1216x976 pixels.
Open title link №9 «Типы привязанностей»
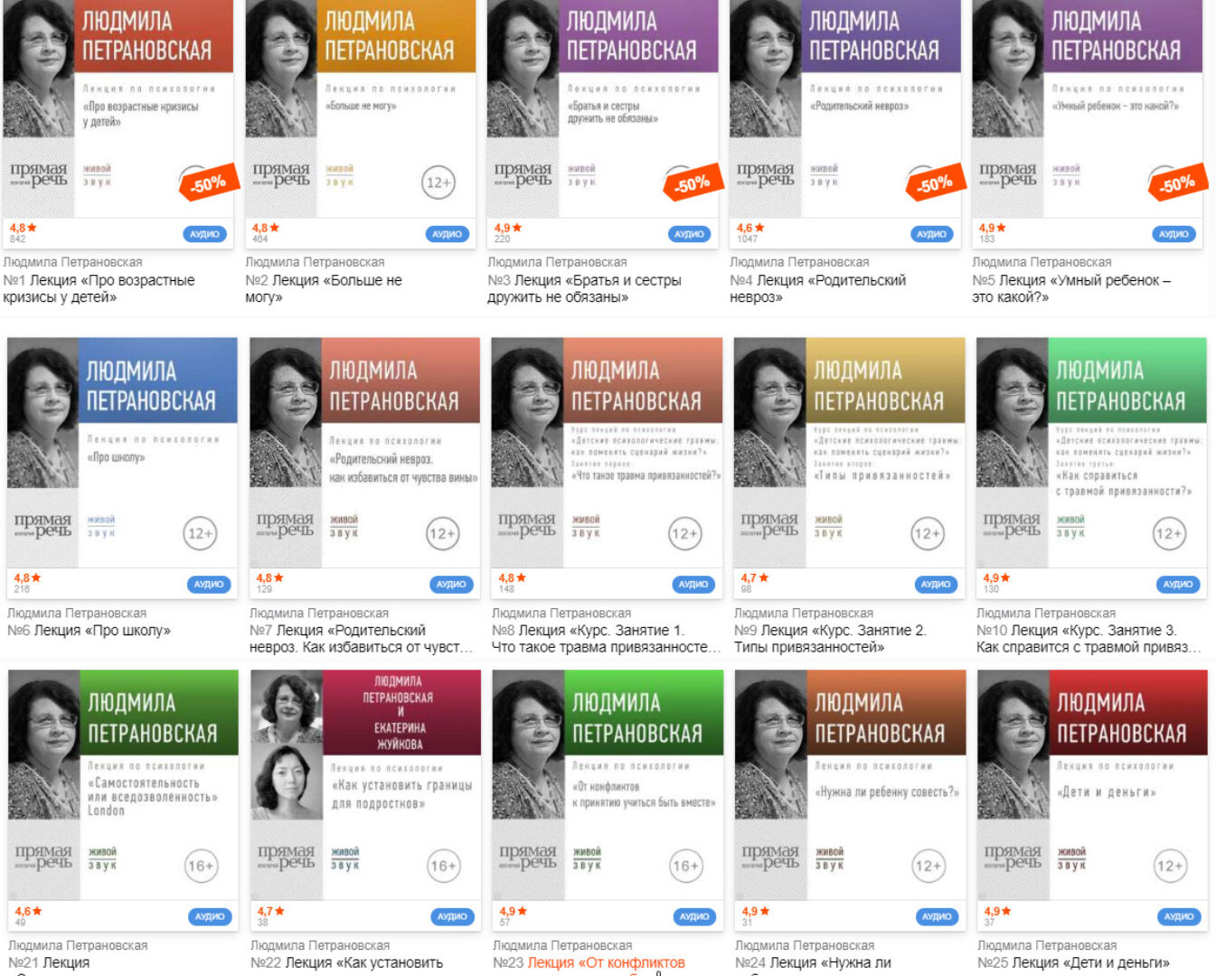click(x=830, y=639)
